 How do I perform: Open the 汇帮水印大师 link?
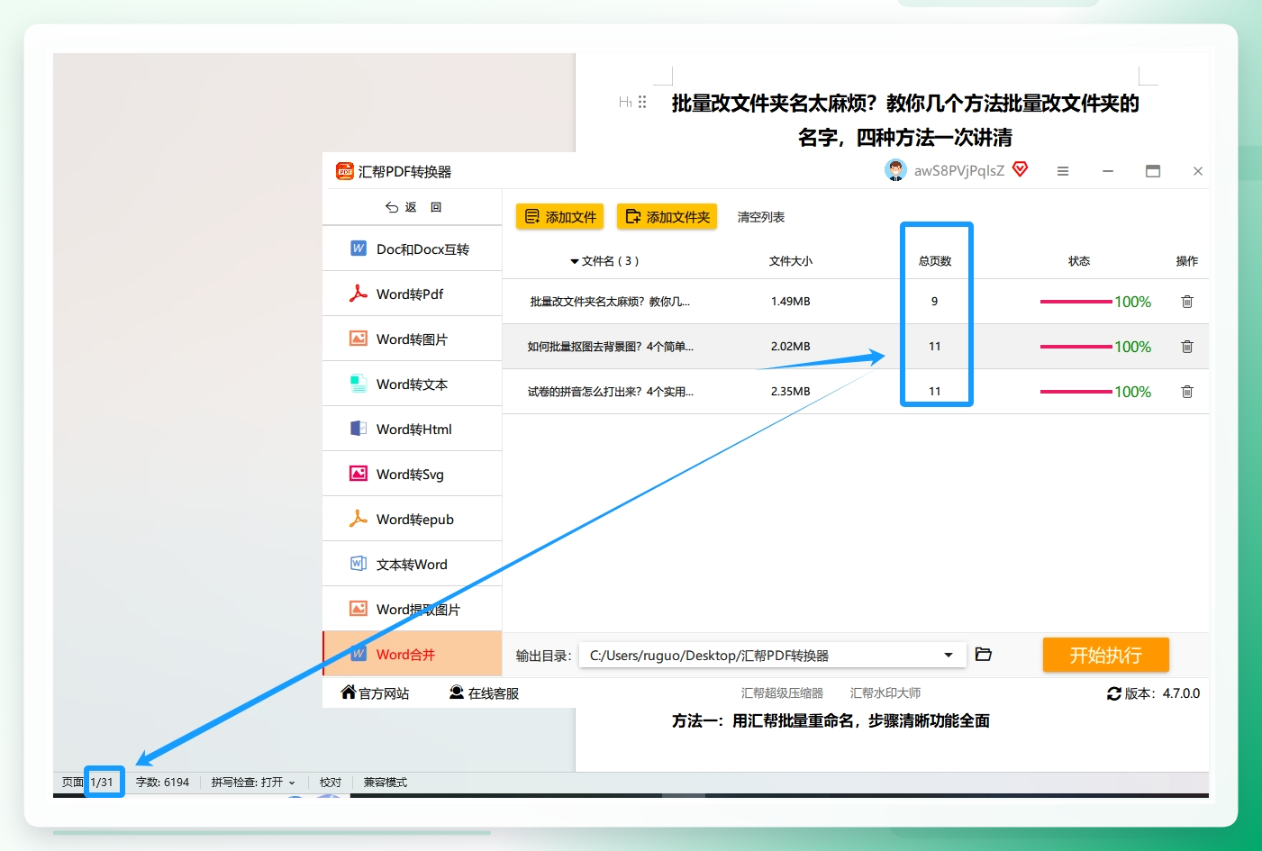[x=885, y=693]
